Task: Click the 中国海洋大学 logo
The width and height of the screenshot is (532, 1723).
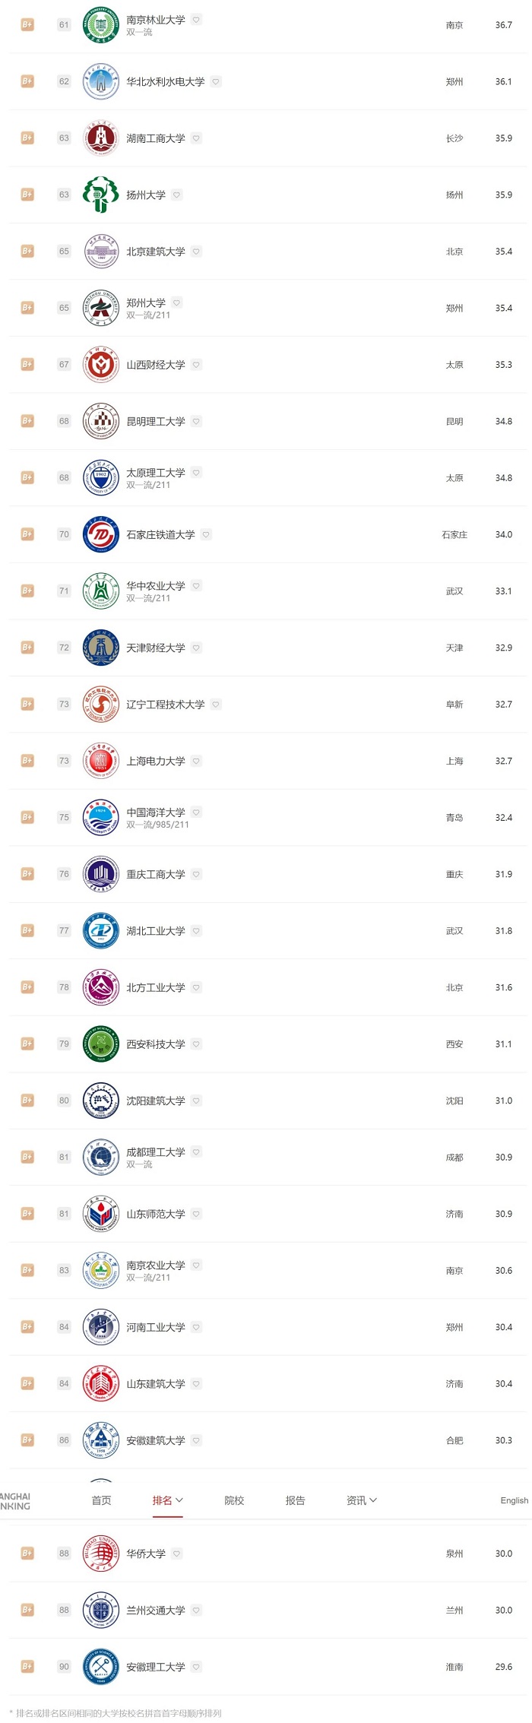Action: [x=101, y=817]
